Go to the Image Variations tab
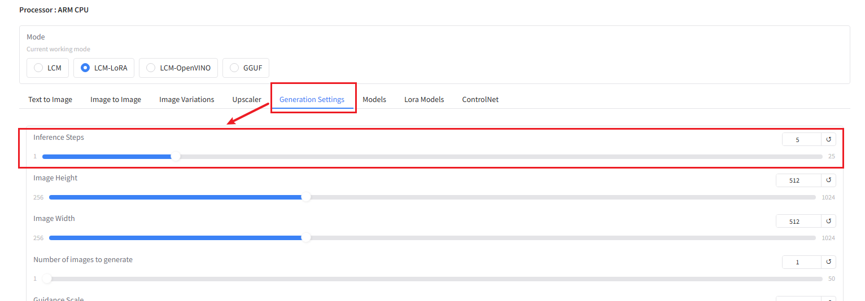The width and height of the screenshot is (865, 301). point(186,100)
